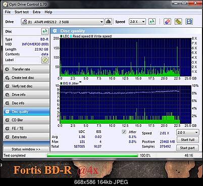Click the Opti Drive Control title bar icon
The width and height of the screenshot is (203, 186).
pos(6,4)
